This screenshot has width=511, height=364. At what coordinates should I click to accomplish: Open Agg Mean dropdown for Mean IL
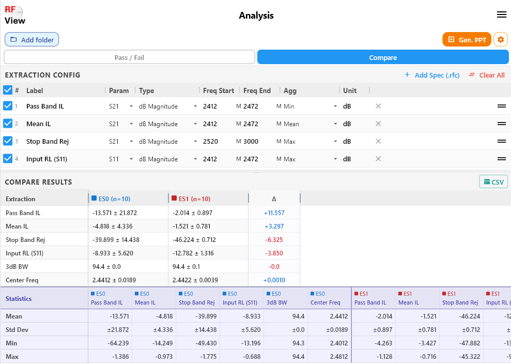click(x=310, y=124)
